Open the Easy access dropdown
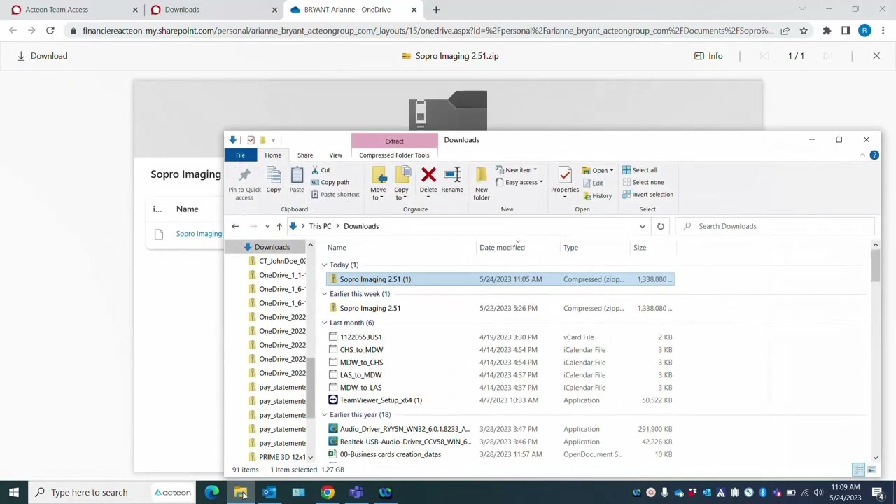The width and height of the screenshot is (896, 504). tap(519, 182)
